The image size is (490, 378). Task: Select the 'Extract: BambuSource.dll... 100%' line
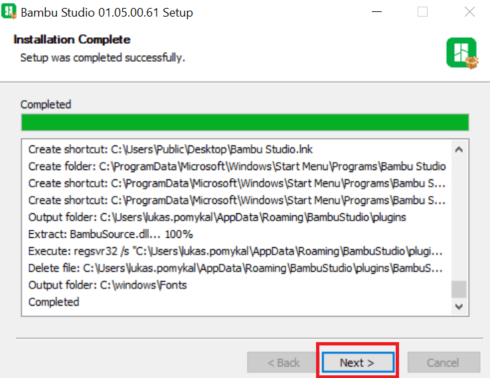point(111,235)
